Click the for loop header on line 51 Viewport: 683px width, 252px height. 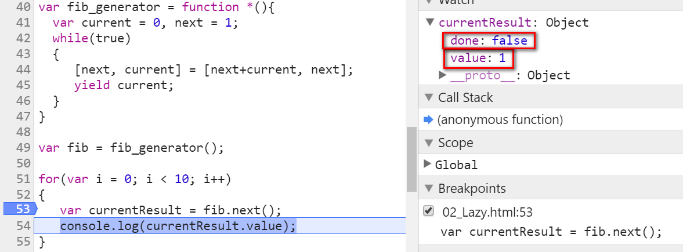pos(135,178)
